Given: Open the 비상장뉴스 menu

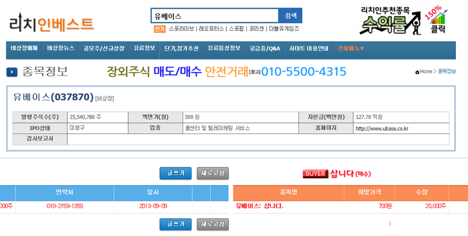Looking at the screenshot, I should (x=60, y=48).
